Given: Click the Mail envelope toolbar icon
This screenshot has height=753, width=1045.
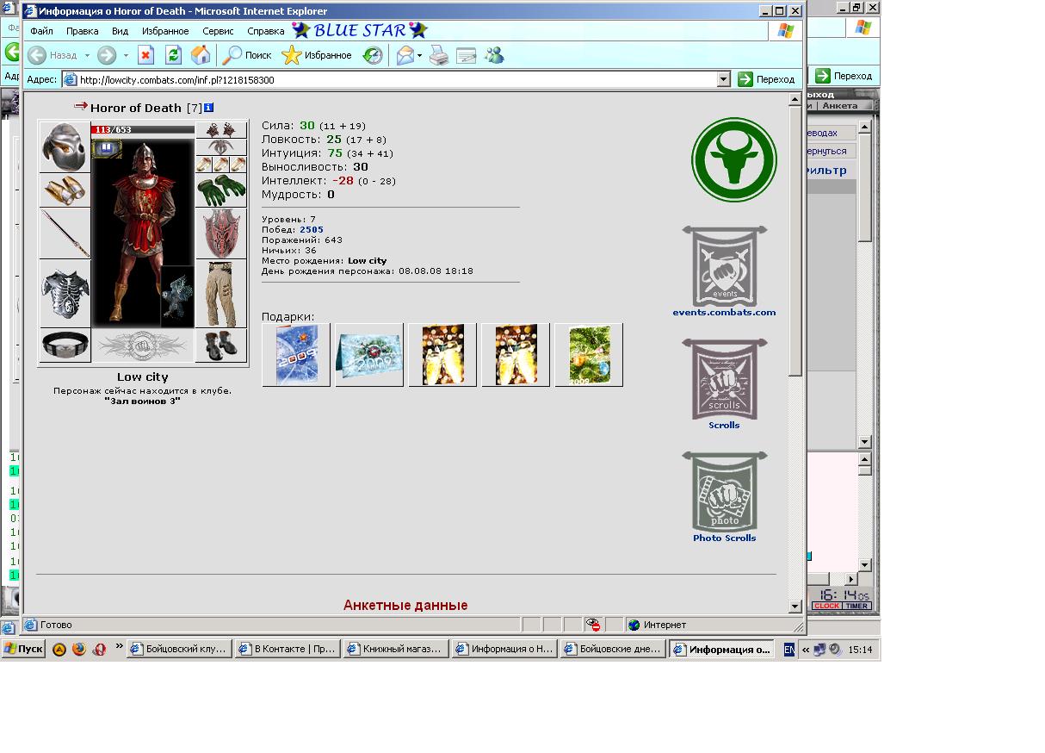Looking at the screenshot, I should [405, 56].
